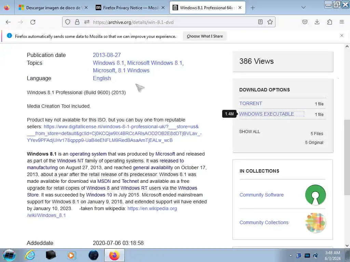View site security via padlock icon
This screenshot has width=350, height=262.
pos(77,22)
